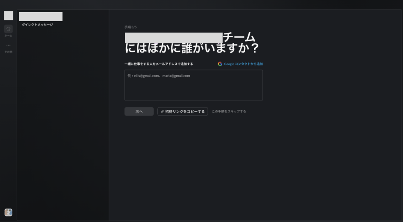Viewport: 403px width, 222px height.
Task: Click the workspace icon in the top-left corner
Action: (x=8, y=16)
